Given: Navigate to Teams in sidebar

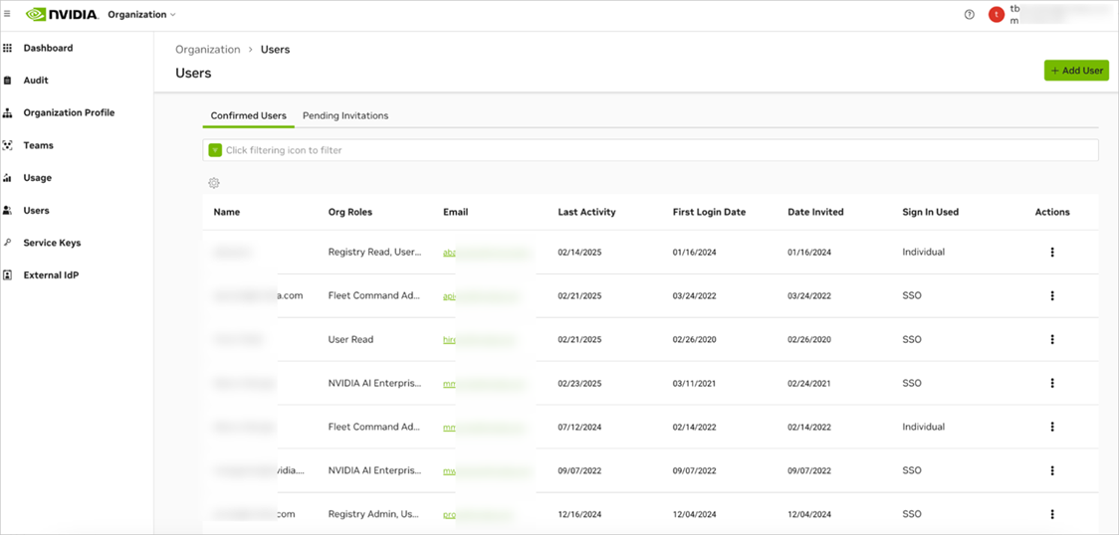Looking at the screenshot, I should (38, 145).
